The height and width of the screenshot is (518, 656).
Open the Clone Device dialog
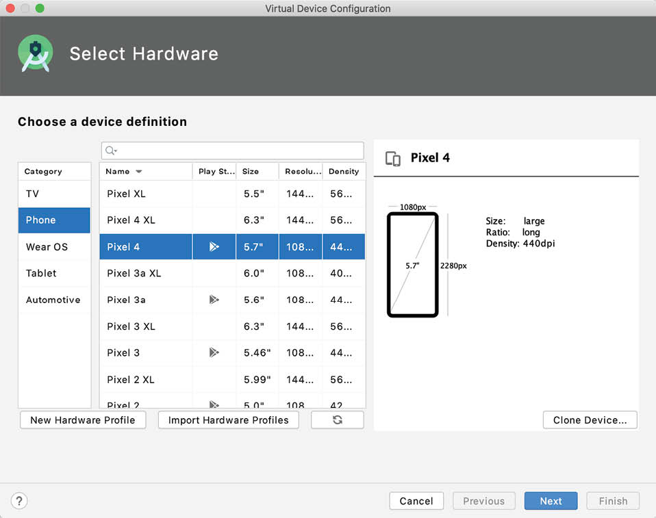click(590, 419)
